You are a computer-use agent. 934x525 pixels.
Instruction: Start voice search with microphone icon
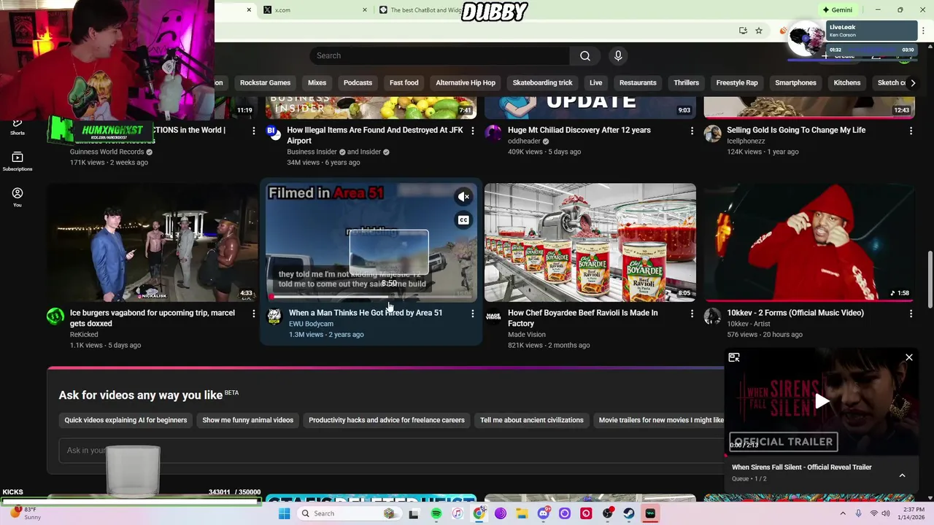pyautogui.click(x=618, y=55)
